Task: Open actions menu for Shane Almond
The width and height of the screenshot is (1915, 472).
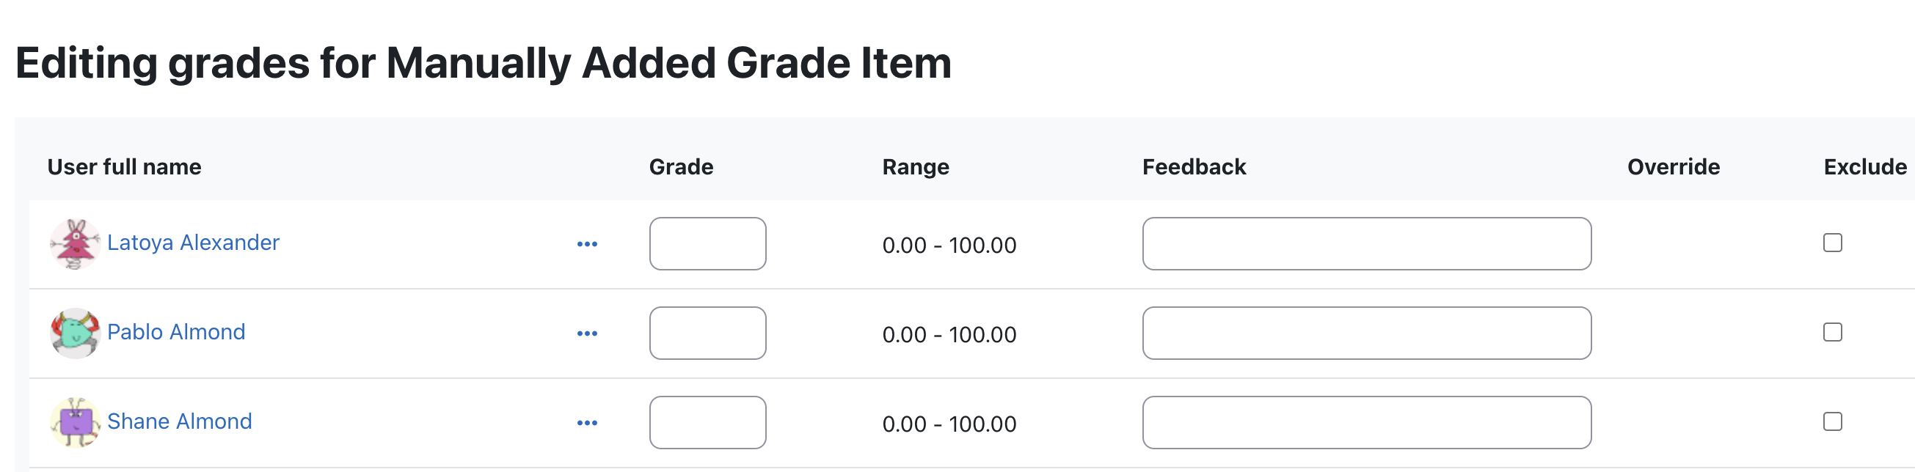Action: tap(587, 423)
